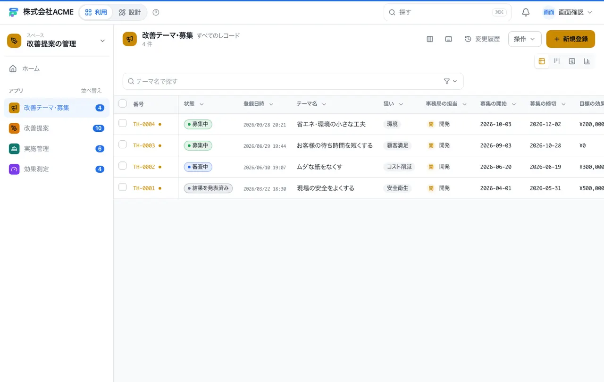Open the help question mark icon

click(x=156, y=12)
